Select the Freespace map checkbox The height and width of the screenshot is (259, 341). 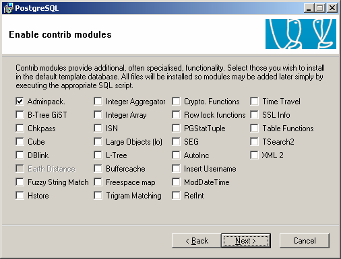pyautogui.click(x=98, y=182)
